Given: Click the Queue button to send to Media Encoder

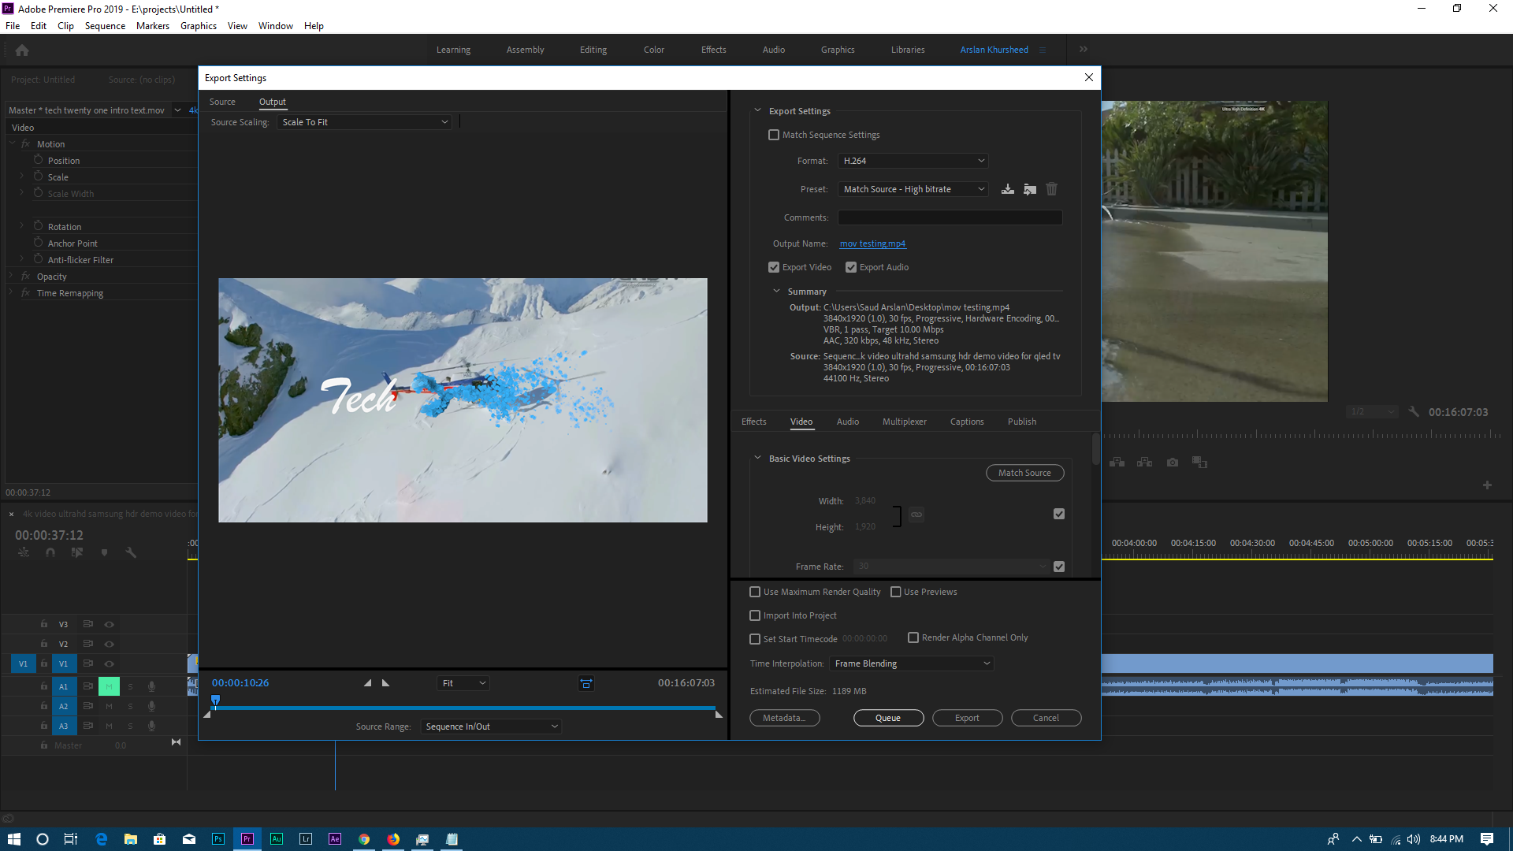Looking at the screenshot, I should [x=887, y=718].
